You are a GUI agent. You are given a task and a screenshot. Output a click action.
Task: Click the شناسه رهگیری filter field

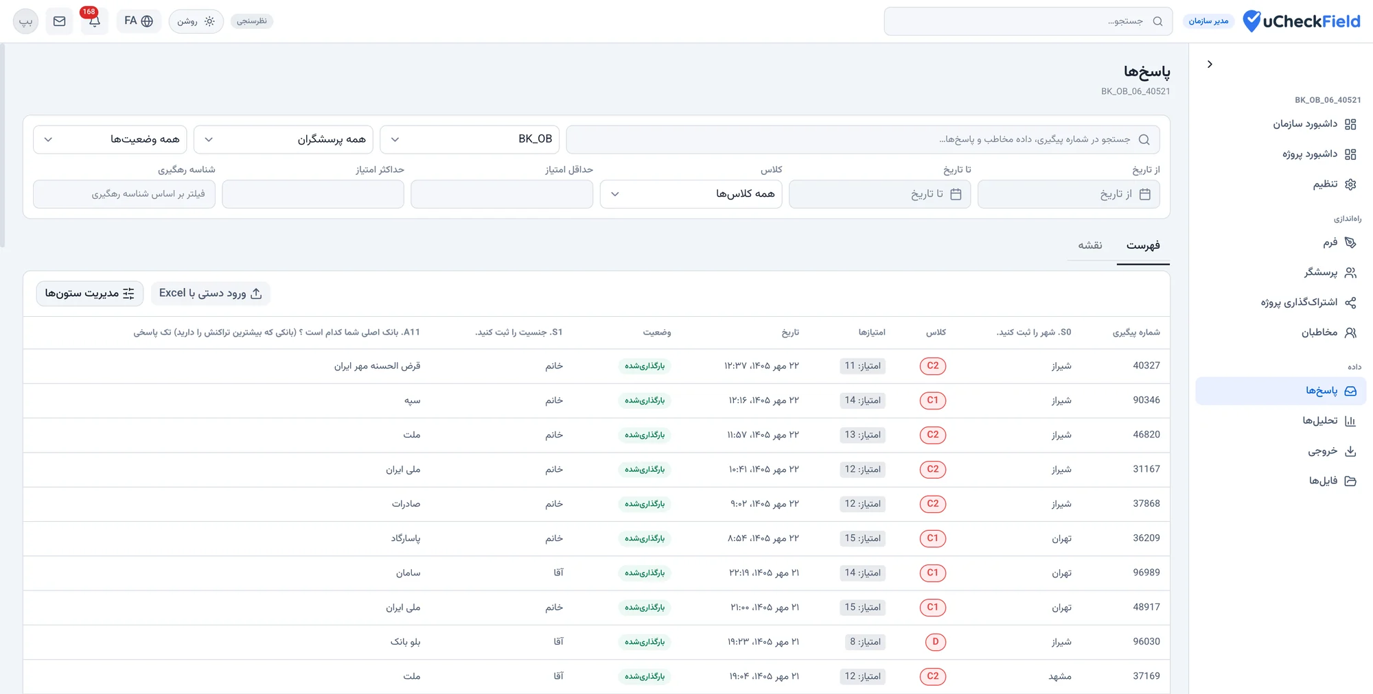coord(124,194)
